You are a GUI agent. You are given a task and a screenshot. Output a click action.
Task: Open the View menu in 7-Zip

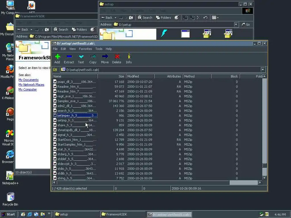pos(72,49)
